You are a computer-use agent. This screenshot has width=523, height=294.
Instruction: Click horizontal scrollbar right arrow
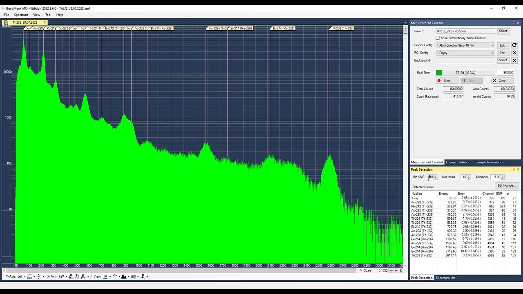click(360, 270)
